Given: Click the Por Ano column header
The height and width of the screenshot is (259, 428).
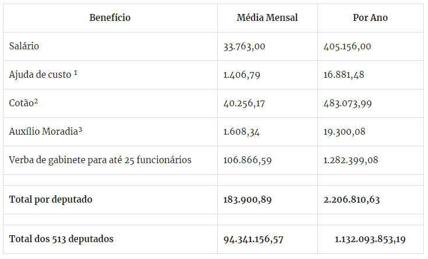Looking at the screenshot, I should coord(370,17).
